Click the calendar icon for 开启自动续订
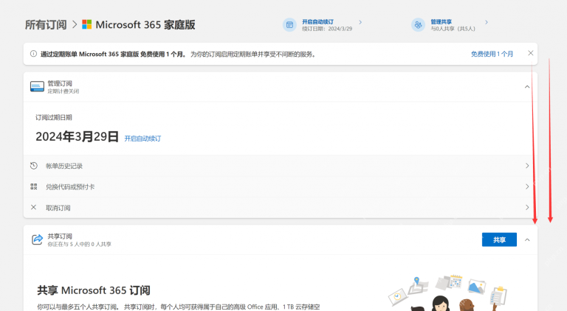This screenshot has width=567, height=311. 289,25
